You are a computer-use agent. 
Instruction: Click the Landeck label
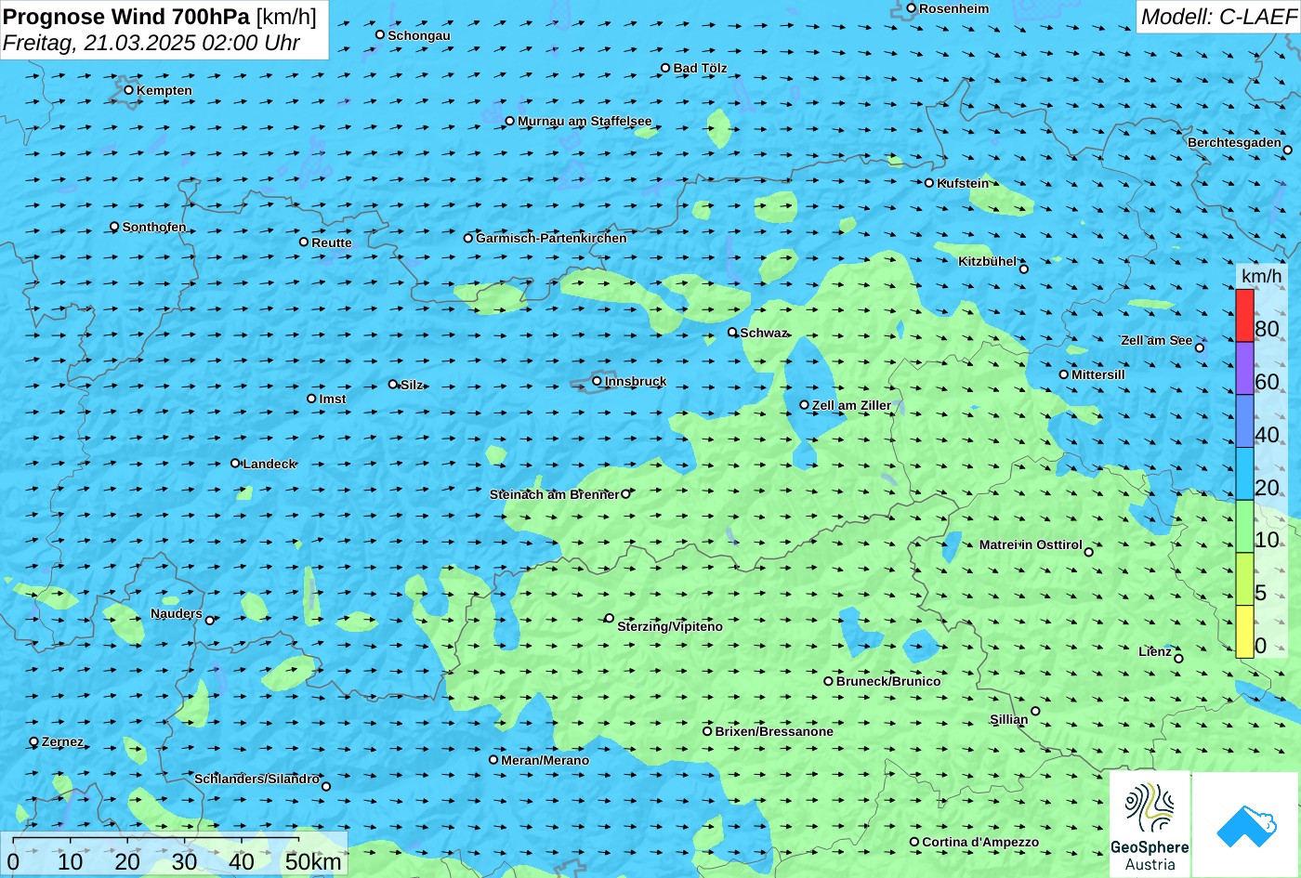(269, 464)
